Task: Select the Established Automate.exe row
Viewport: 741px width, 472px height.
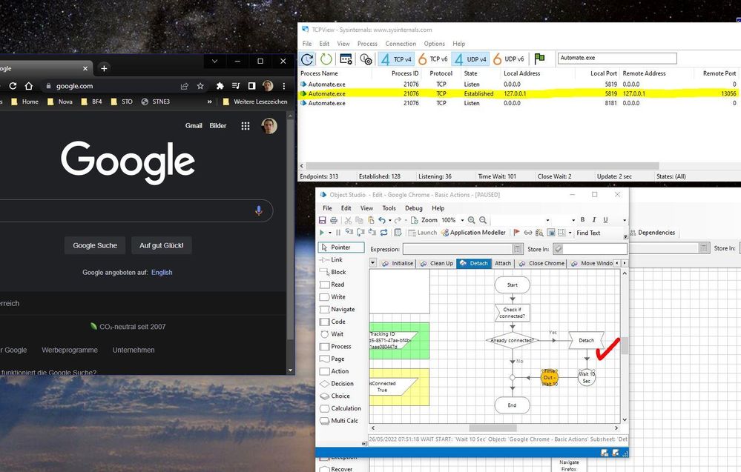Action: (x=518, y=93)
